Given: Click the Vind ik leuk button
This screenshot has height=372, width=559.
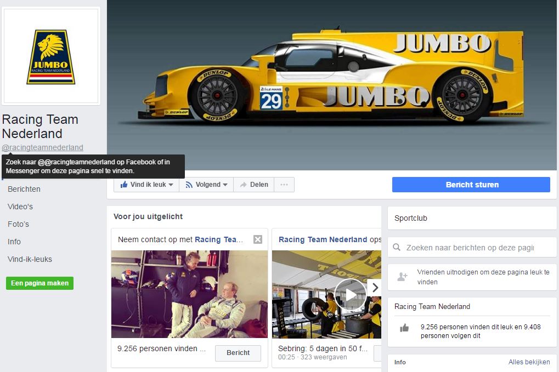Looking at the screenshot, I should tap(146, 185).
